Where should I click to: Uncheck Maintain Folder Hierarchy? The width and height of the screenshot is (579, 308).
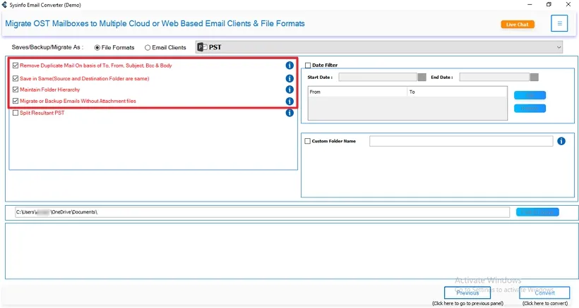point(16,90)
